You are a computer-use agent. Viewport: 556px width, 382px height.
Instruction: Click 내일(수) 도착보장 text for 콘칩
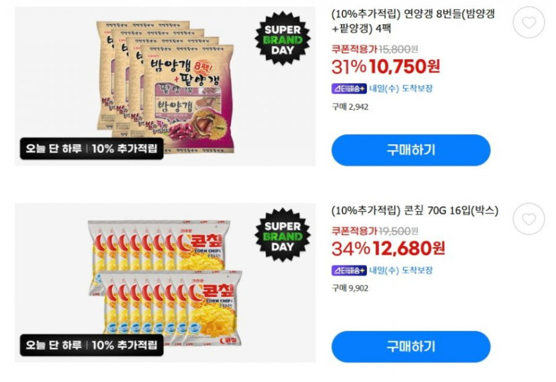[401, 270]
